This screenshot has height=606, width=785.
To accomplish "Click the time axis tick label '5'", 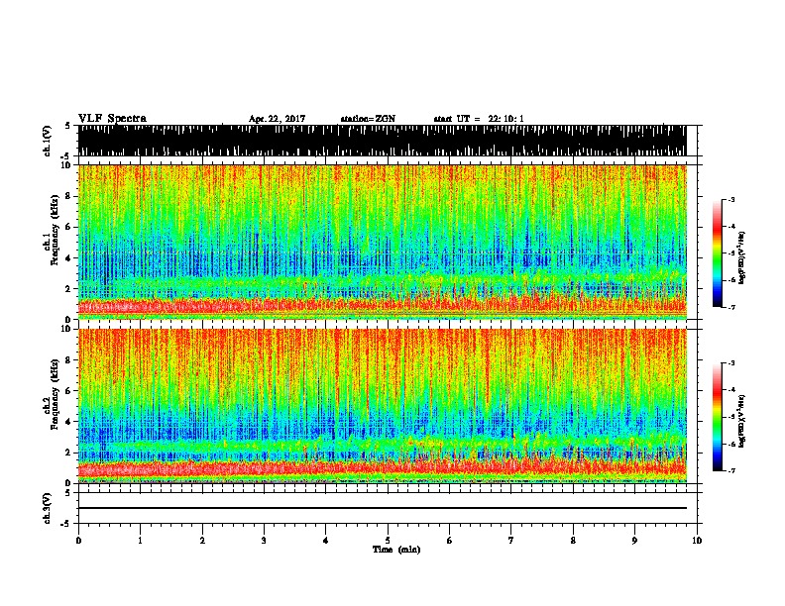I will [x=388, y=541].
